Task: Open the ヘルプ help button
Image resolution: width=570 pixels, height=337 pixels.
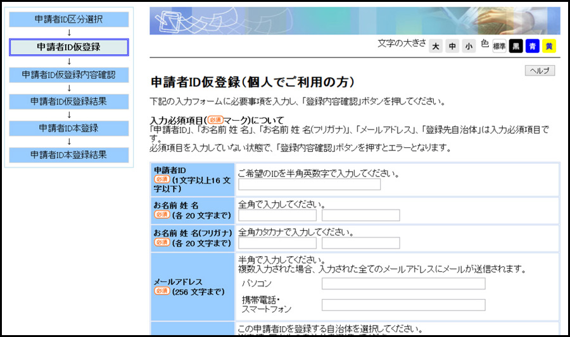Action: click(x=540, y=70)
